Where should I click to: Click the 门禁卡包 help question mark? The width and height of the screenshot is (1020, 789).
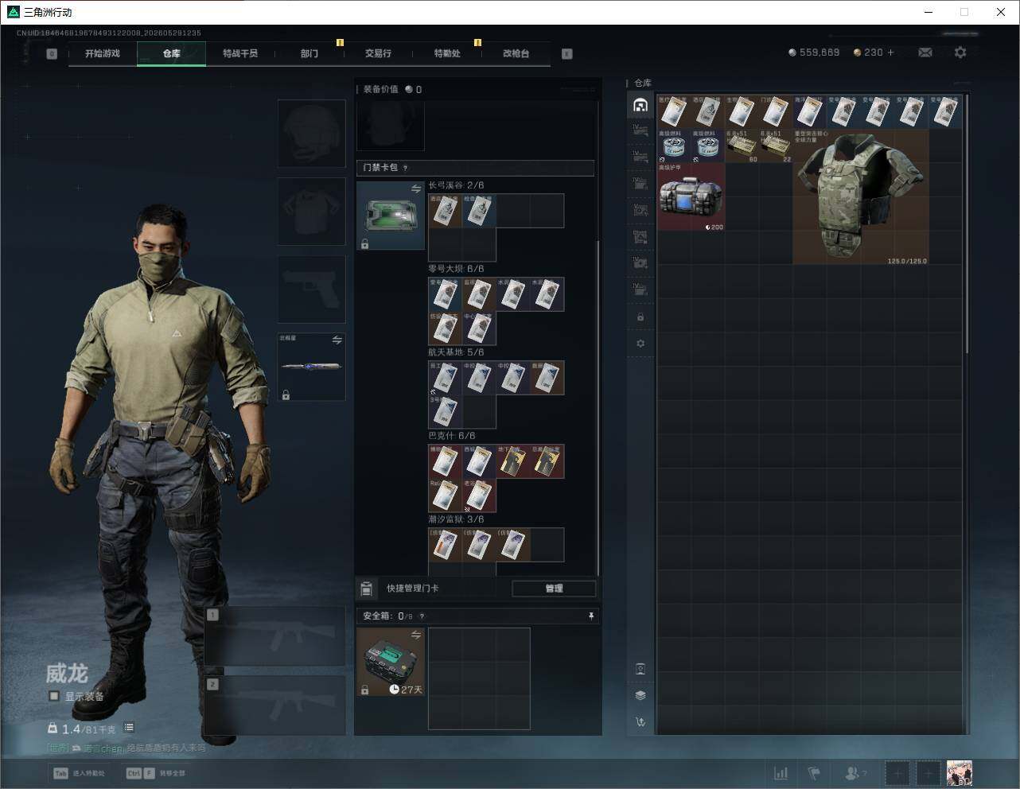point(406,168)
